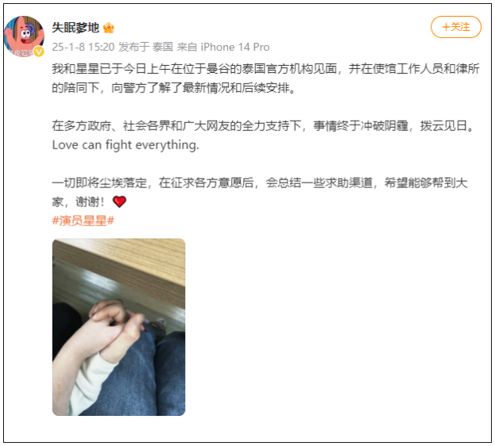Open the #演员星星# hashtag topic
Viewport: 495px width, 446px height.
coord(83,221)
